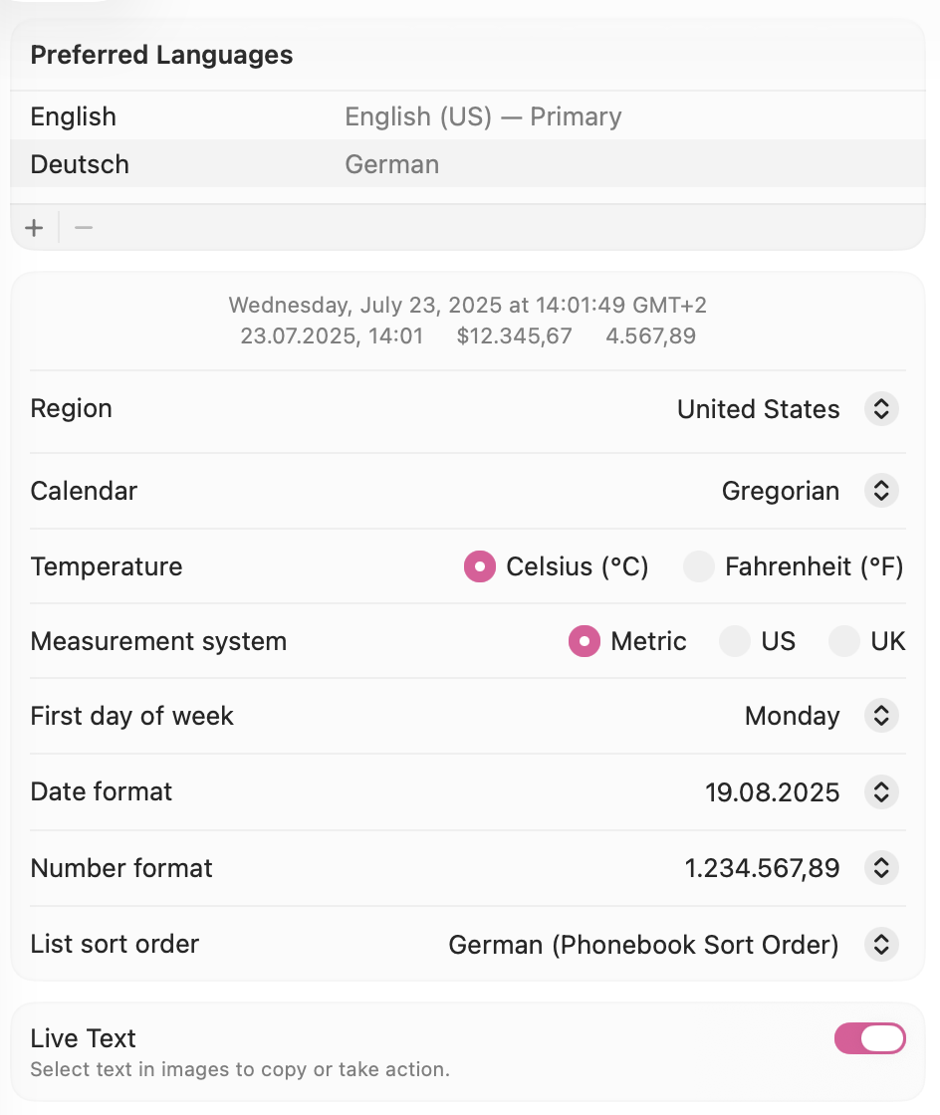Select the Deutsch language row
The height and width of the screenshot is (1115, 940).
(80, 164)
